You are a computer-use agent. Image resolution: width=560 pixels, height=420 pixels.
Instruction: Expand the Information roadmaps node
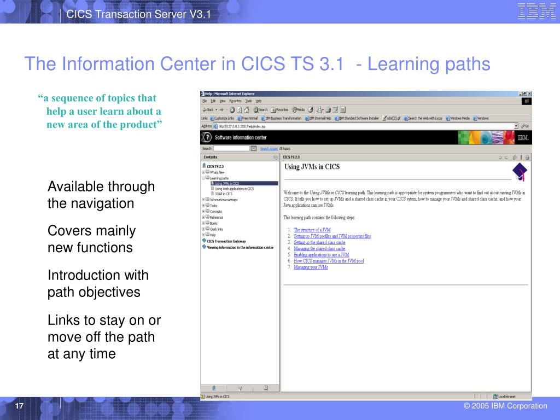(203, 200)
